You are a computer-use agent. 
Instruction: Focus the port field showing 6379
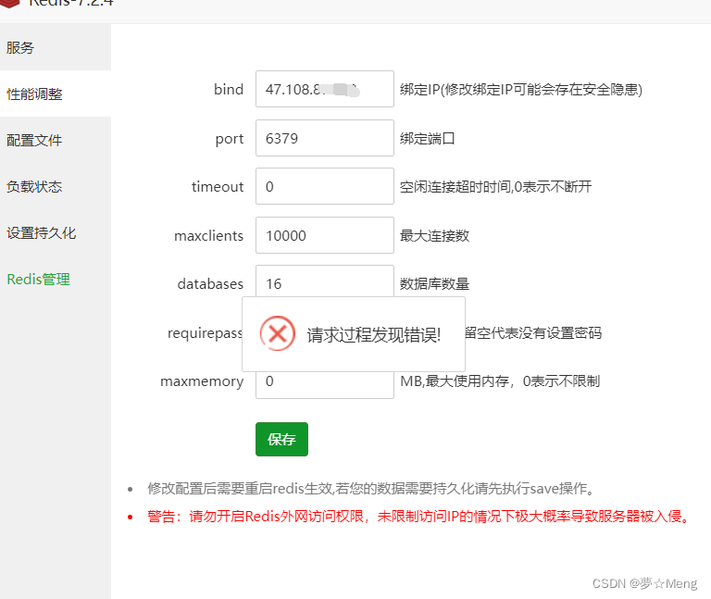click(325, 138)
